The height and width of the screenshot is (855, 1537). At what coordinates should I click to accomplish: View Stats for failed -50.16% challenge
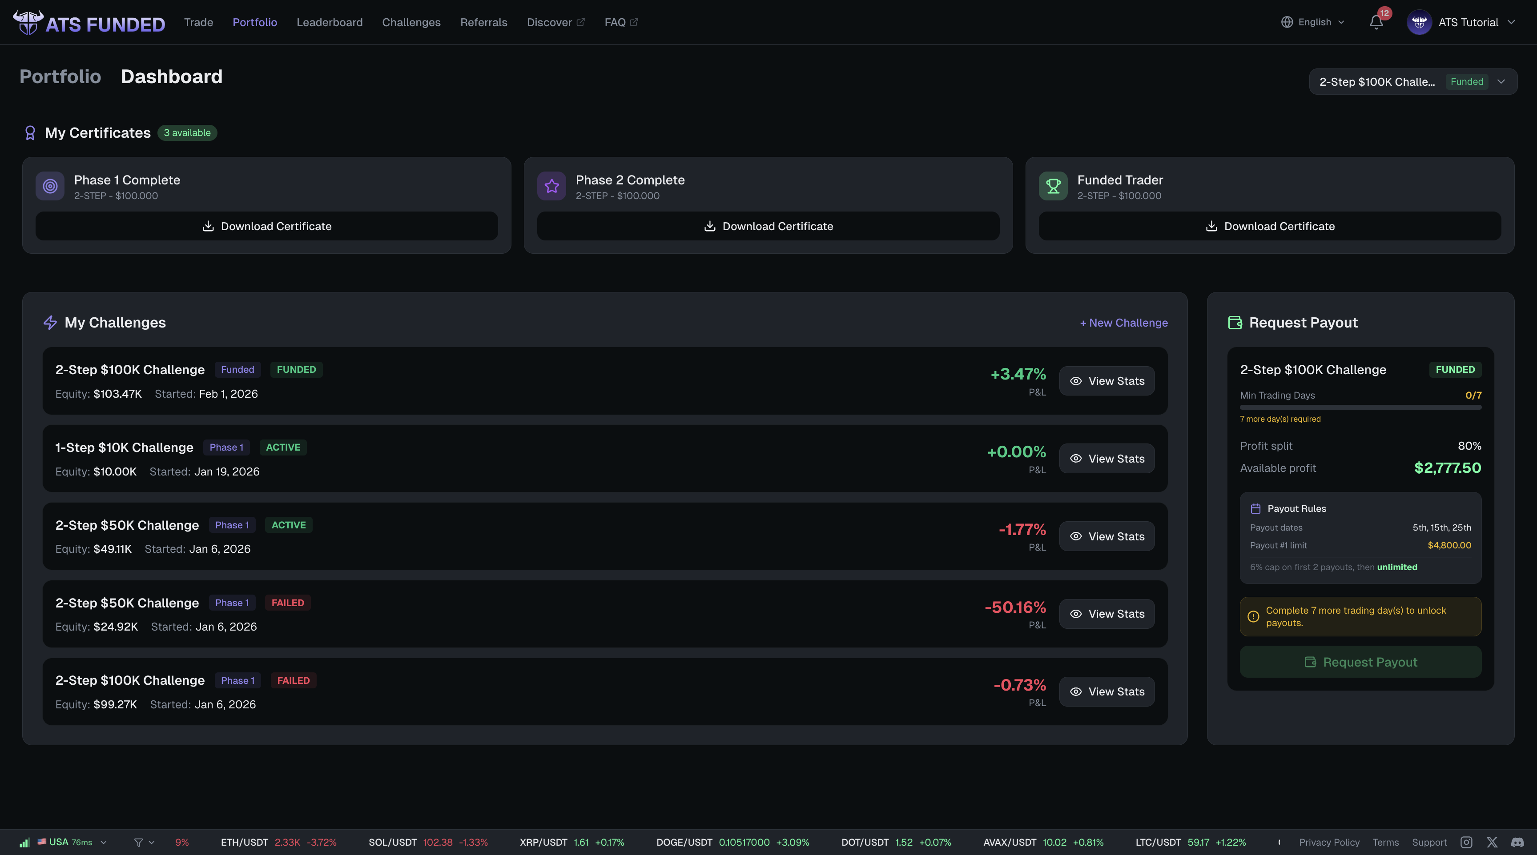pos(1107,614)
